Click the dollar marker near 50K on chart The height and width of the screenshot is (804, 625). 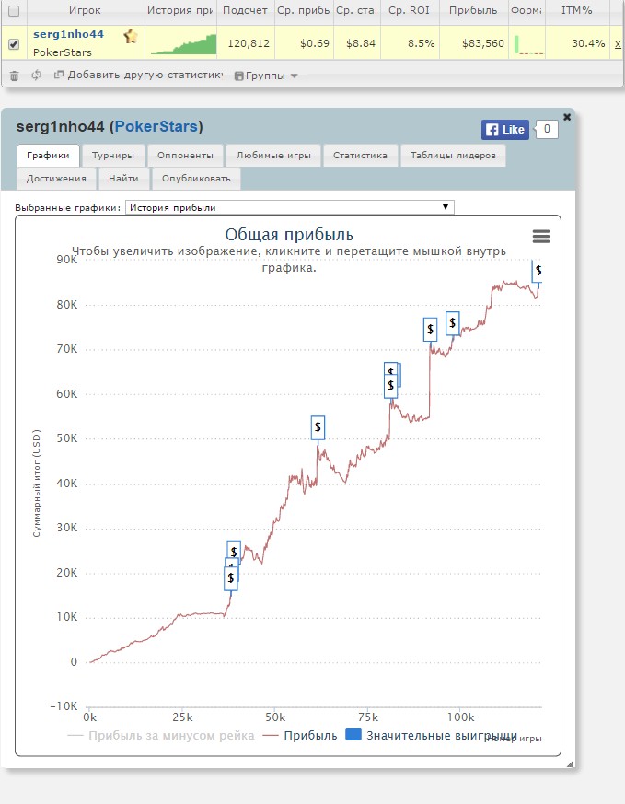(x=318, y=426)
